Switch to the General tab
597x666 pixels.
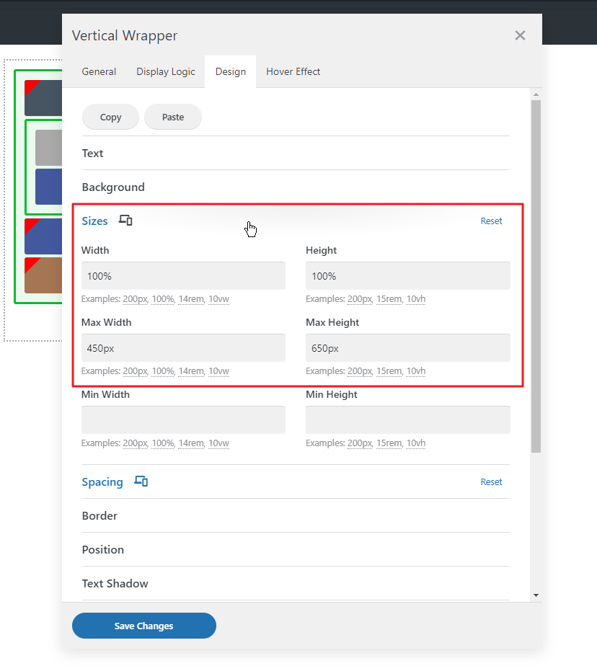(x=99, y=71)
